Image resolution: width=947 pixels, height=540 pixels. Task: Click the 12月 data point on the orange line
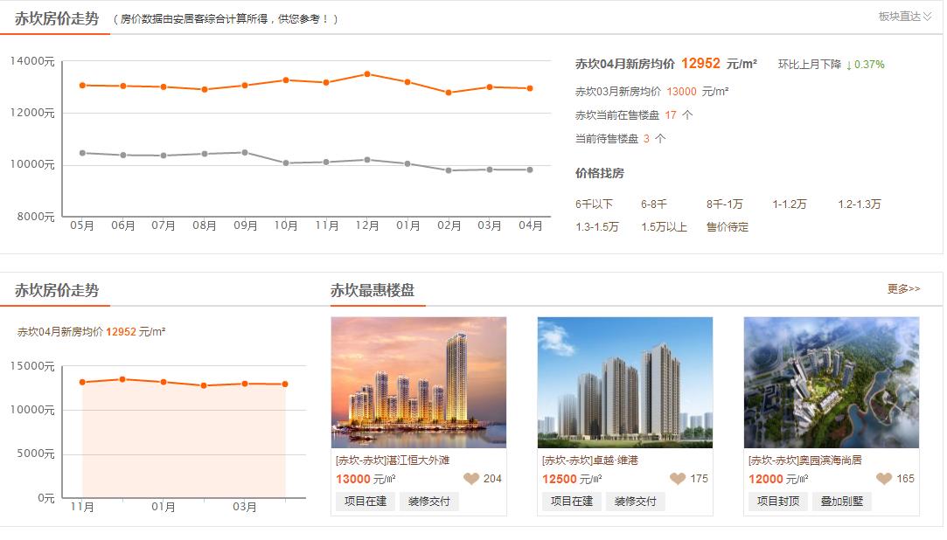pos(366,74)
